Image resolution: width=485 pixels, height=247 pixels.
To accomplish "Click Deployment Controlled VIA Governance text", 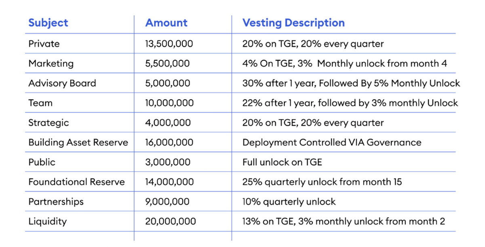I will pos(331,143).
